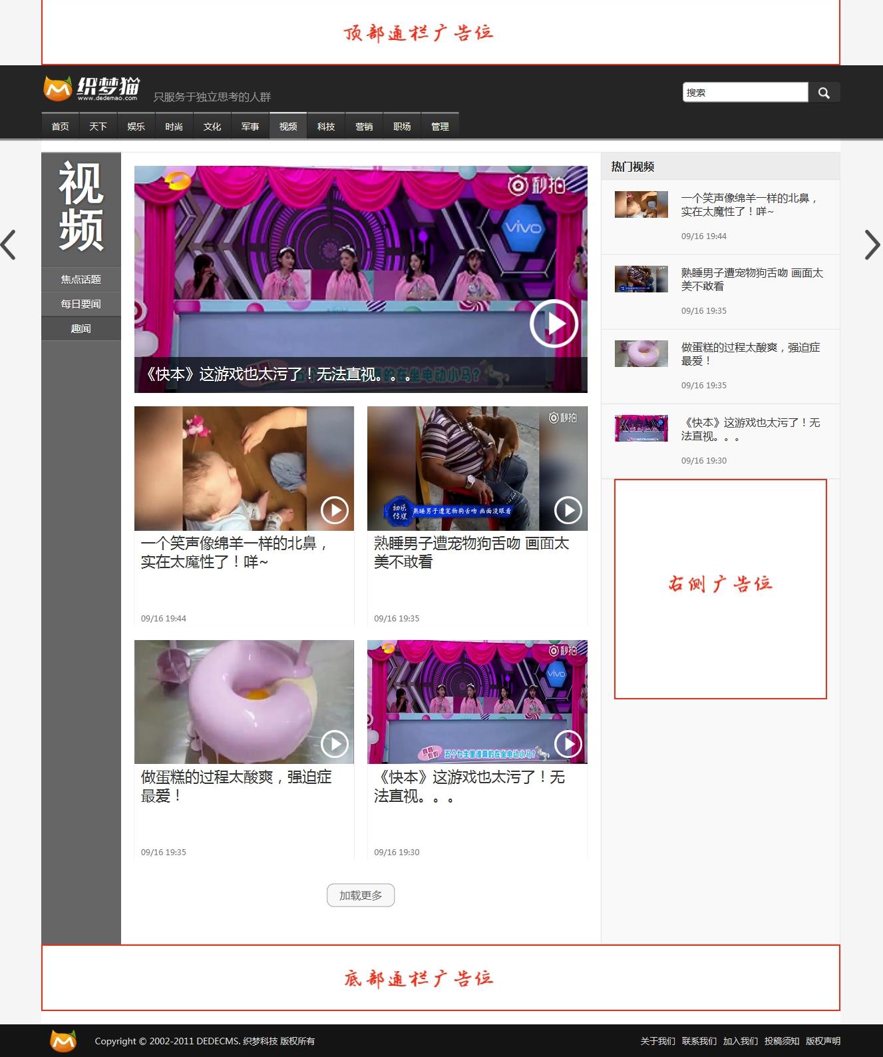
Task: Open 关于我们 footer link
Action: [x=657, y=1041]
